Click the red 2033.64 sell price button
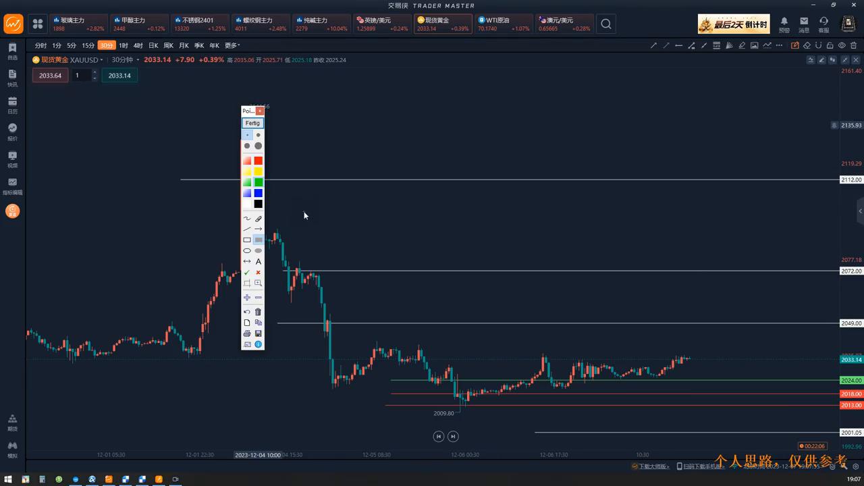This screenshot has width=864, height=486. 50,76
